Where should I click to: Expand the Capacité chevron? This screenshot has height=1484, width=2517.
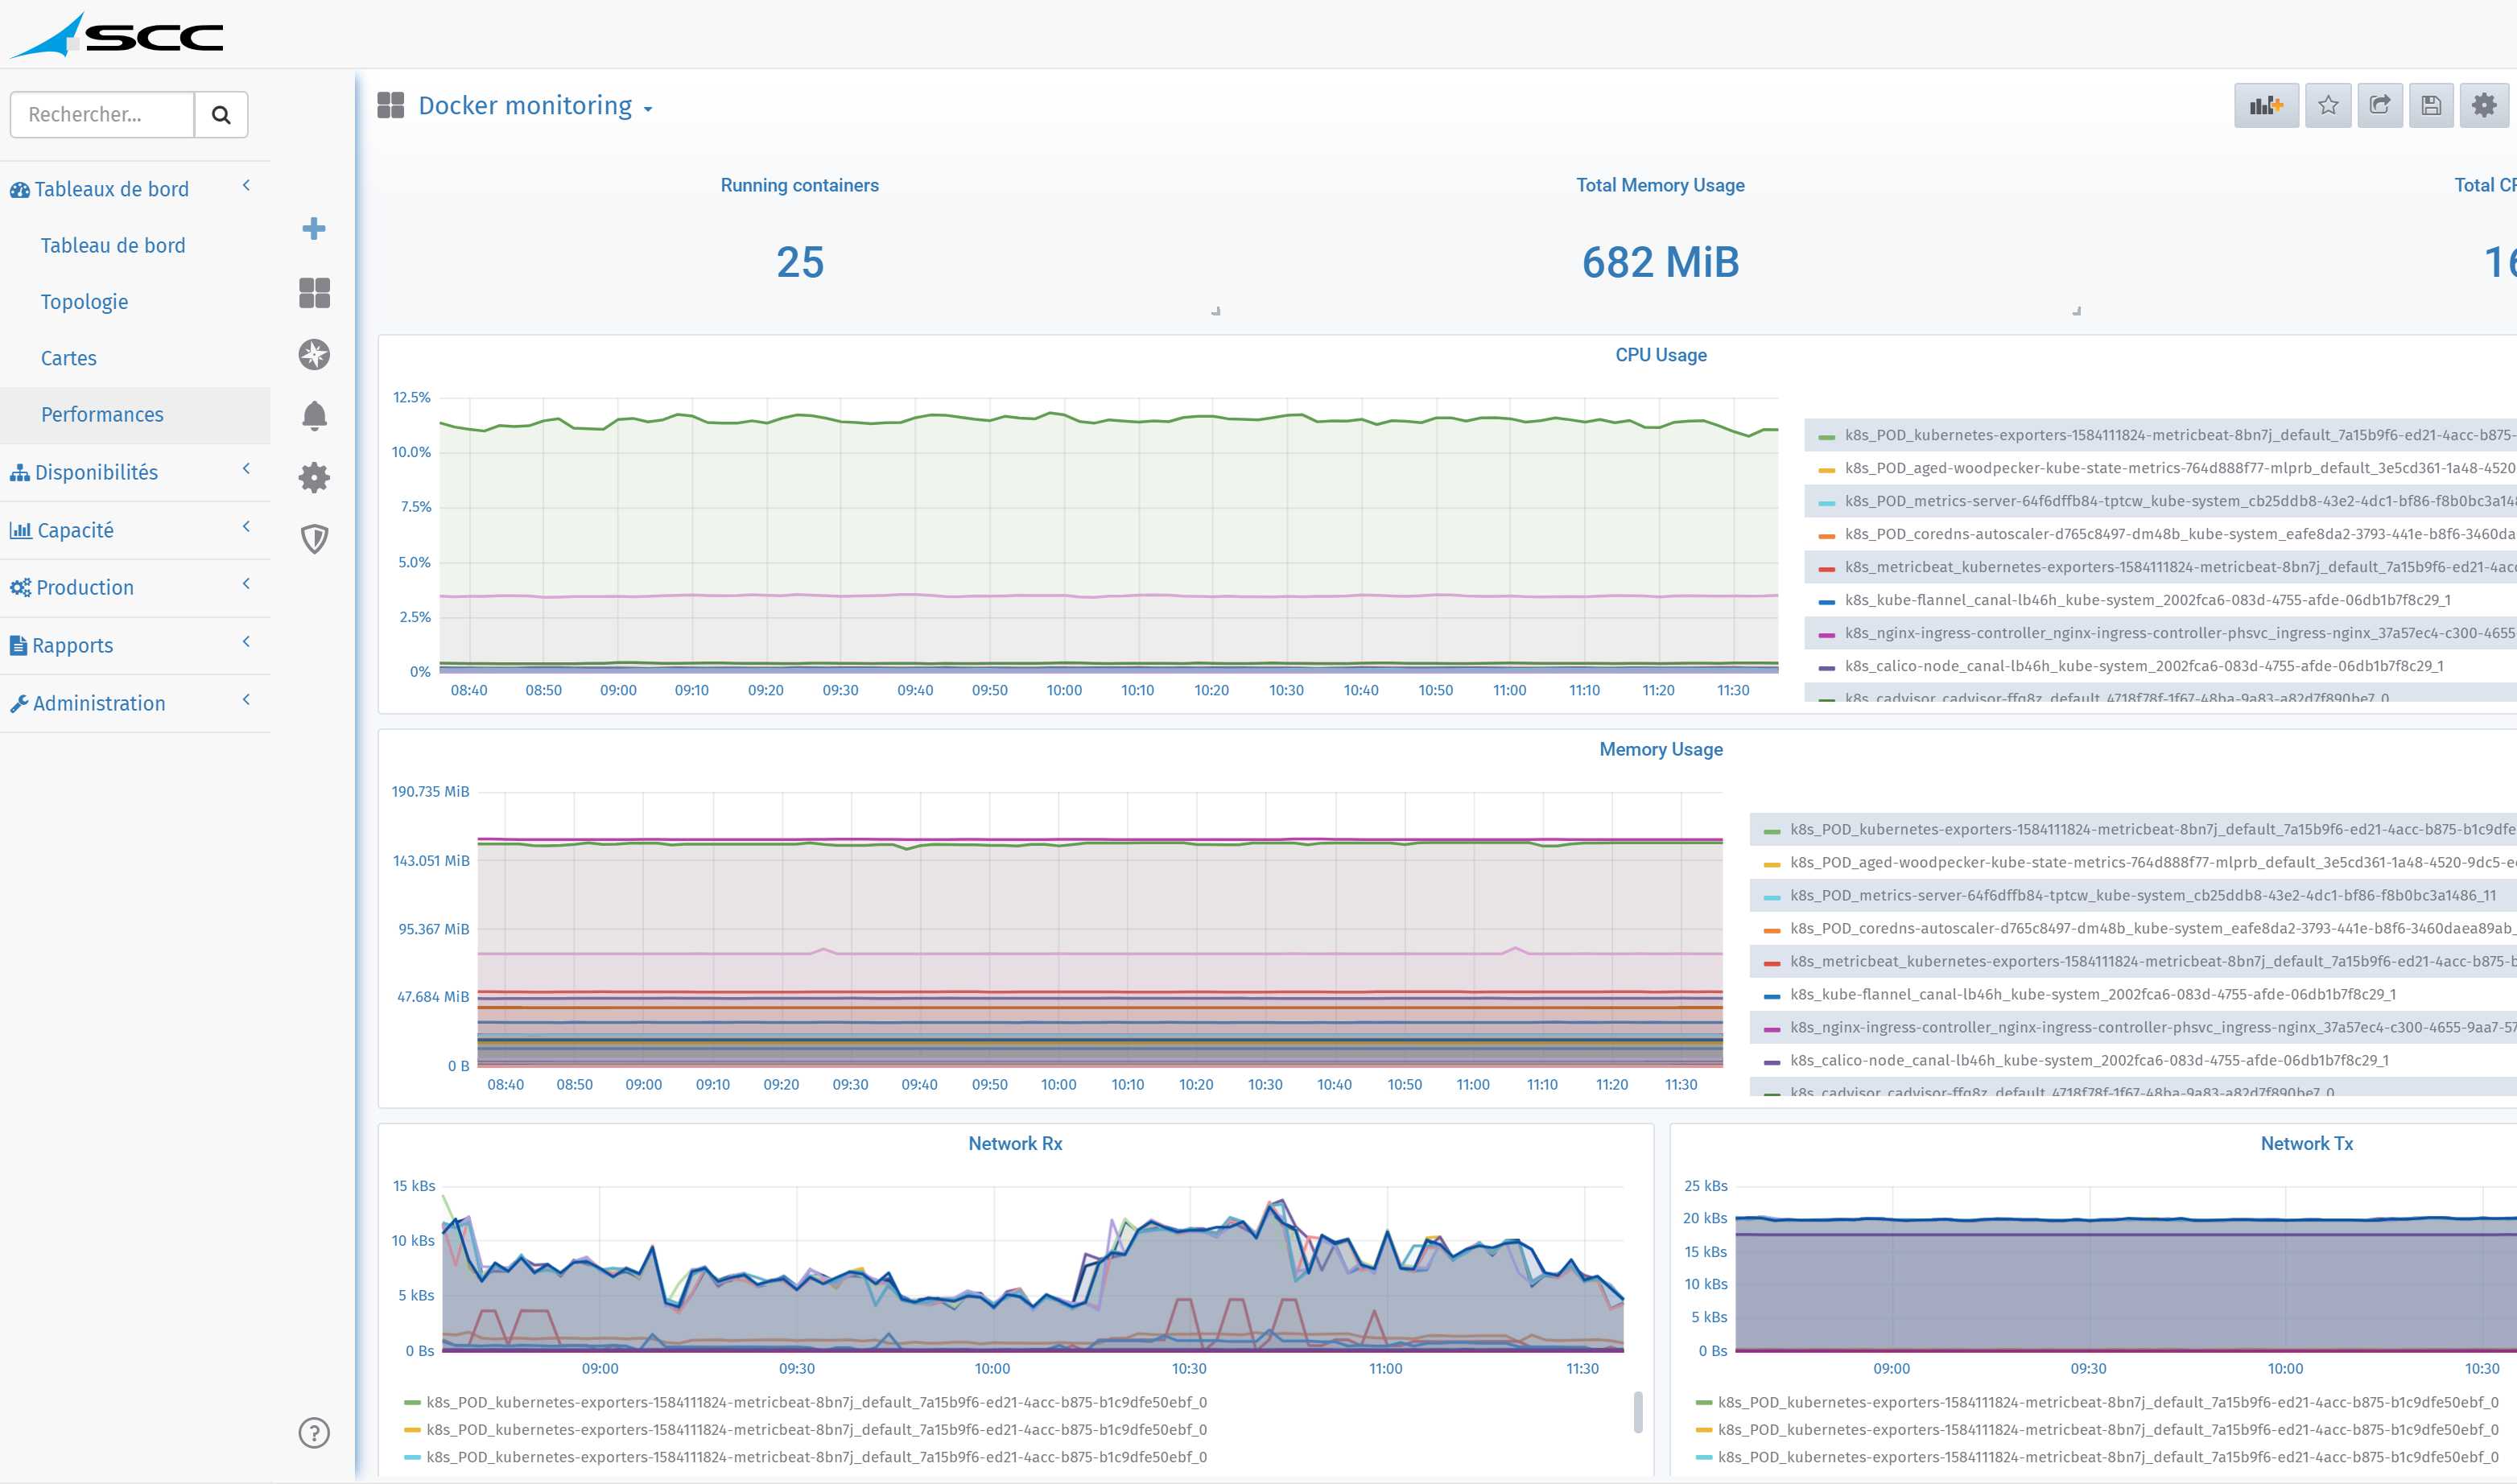(246, 527)
